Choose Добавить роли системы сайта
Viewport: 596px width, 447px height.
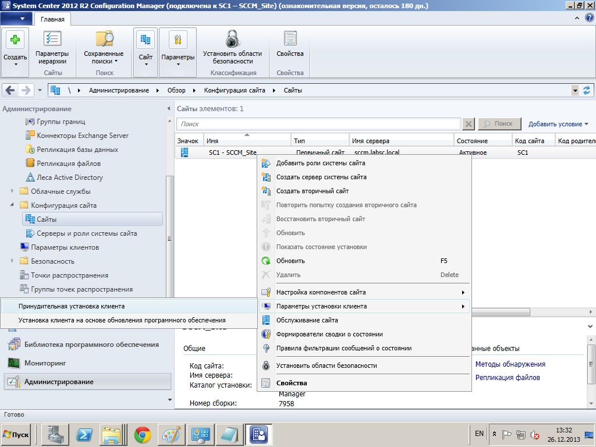point(364,163)
